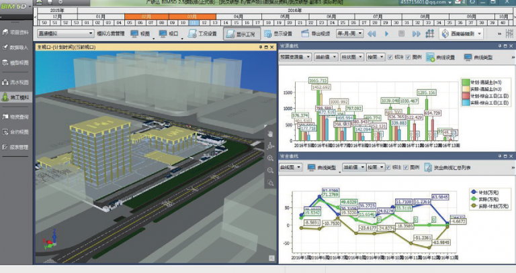Screen dimensions: 516x273
Task: Click the 03月 marker on the timeline
Action: click(x=191, y=16)
